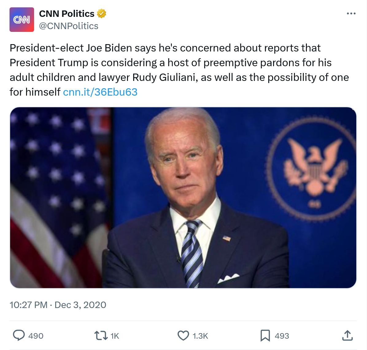Screen dimensions: 367x350
Task: Click the @CNNPolitics handle
Action: pos(69,26)
